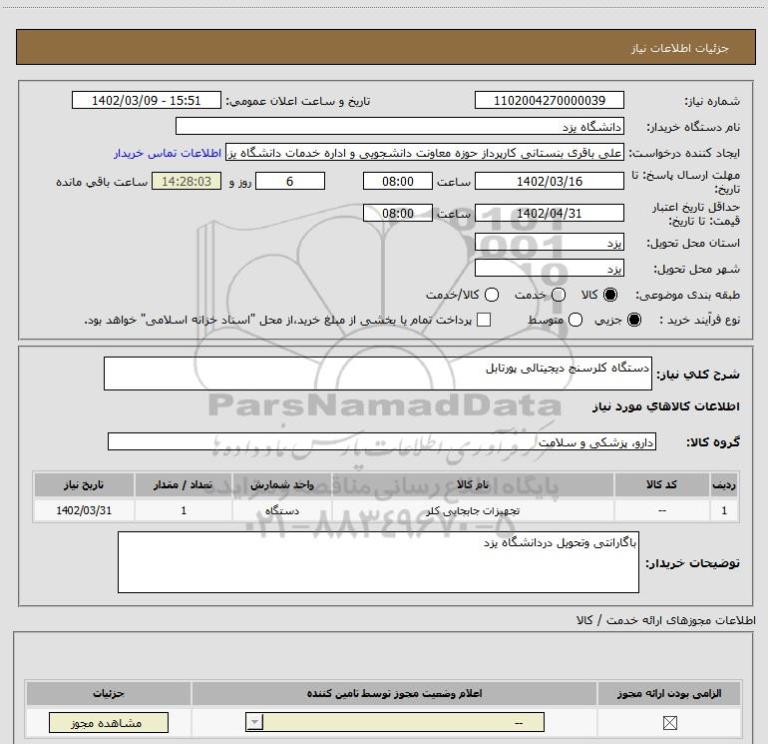The height and width of the screenshot is (744, 768).
Task: Toggle the mandatory permit checkbox
Action: click(x=669, y=722)
